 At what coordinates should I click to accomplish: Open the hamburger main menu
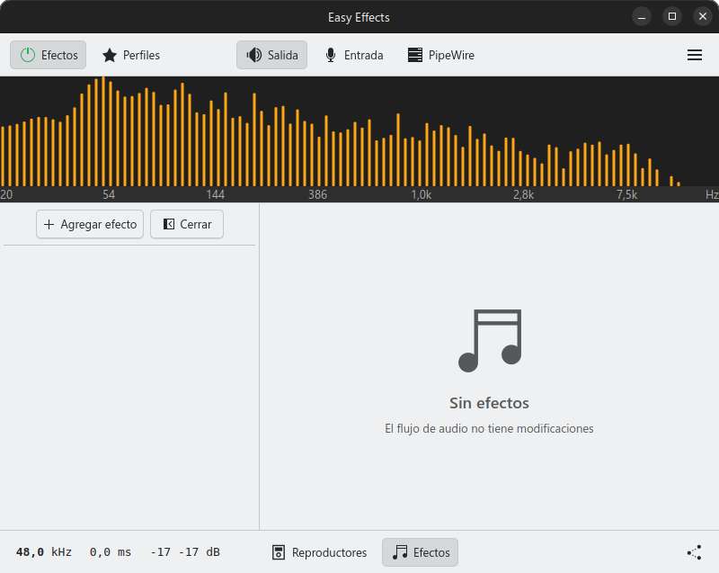(694, 55)
